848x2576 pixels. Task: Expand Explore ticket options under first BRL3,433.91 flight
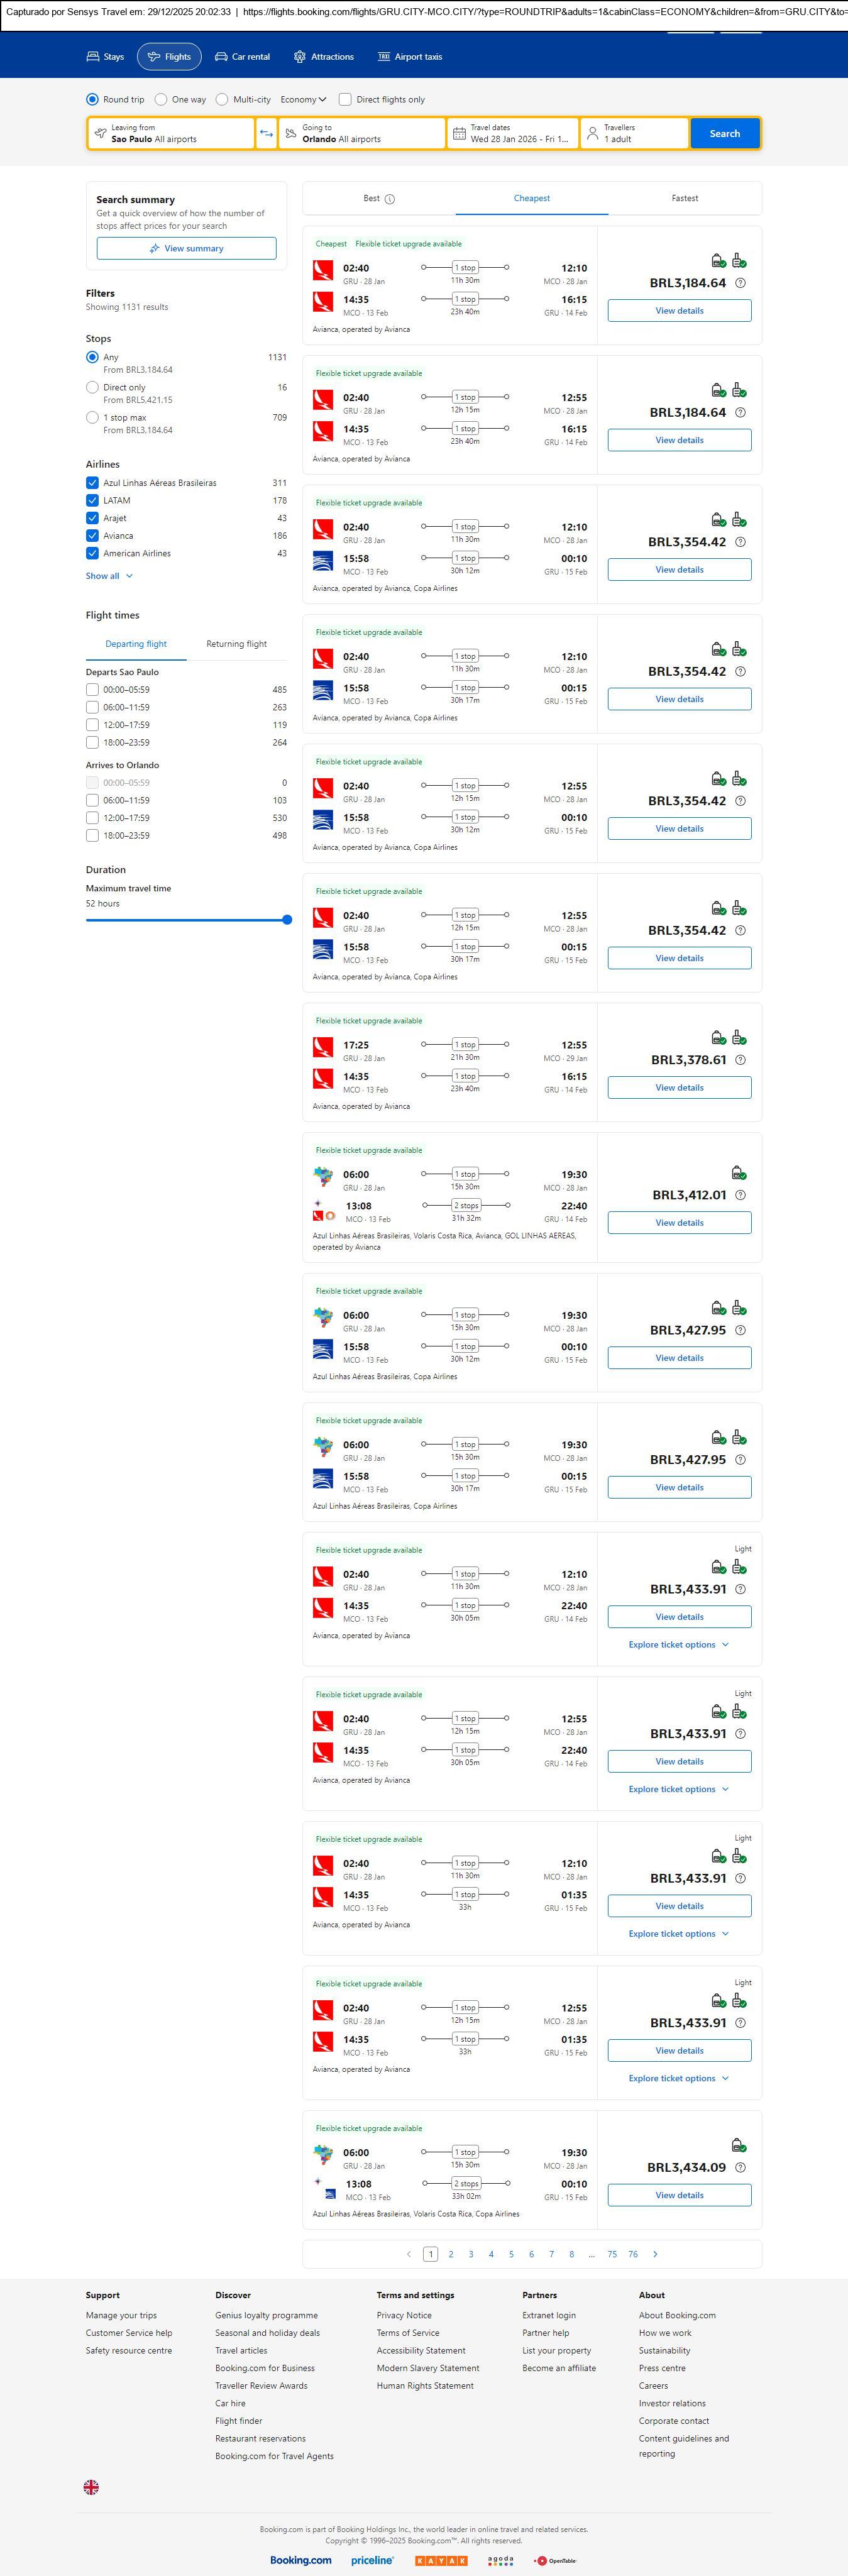click(678, 1645)
